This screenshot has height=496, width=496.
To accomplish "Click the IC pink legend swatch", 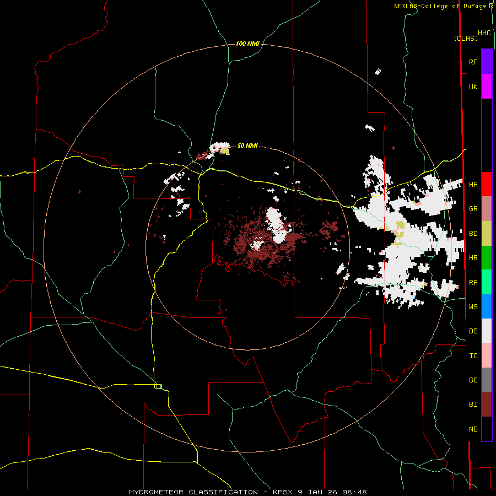I will 487,355.
